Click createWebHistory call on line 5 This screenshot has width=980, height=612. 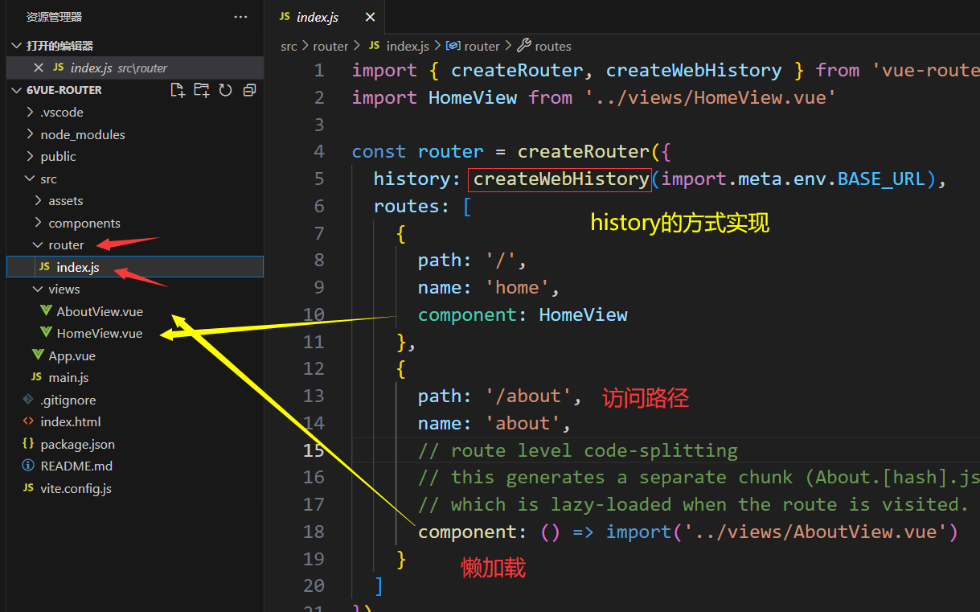pyautogui.click(x=561, y=179)
